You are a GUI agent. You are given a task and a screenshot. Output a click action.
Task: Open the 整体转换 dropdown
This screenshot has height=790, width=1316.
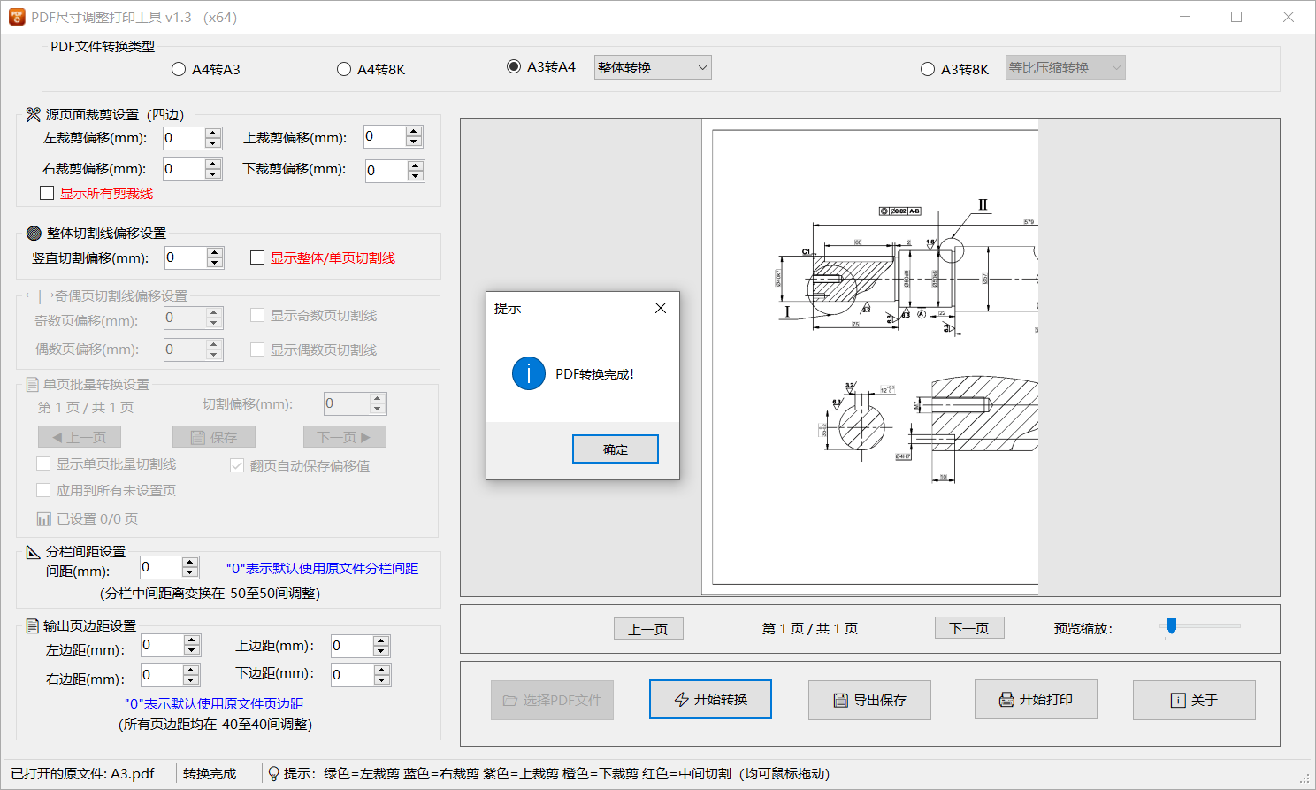click(x=653, y=67)
